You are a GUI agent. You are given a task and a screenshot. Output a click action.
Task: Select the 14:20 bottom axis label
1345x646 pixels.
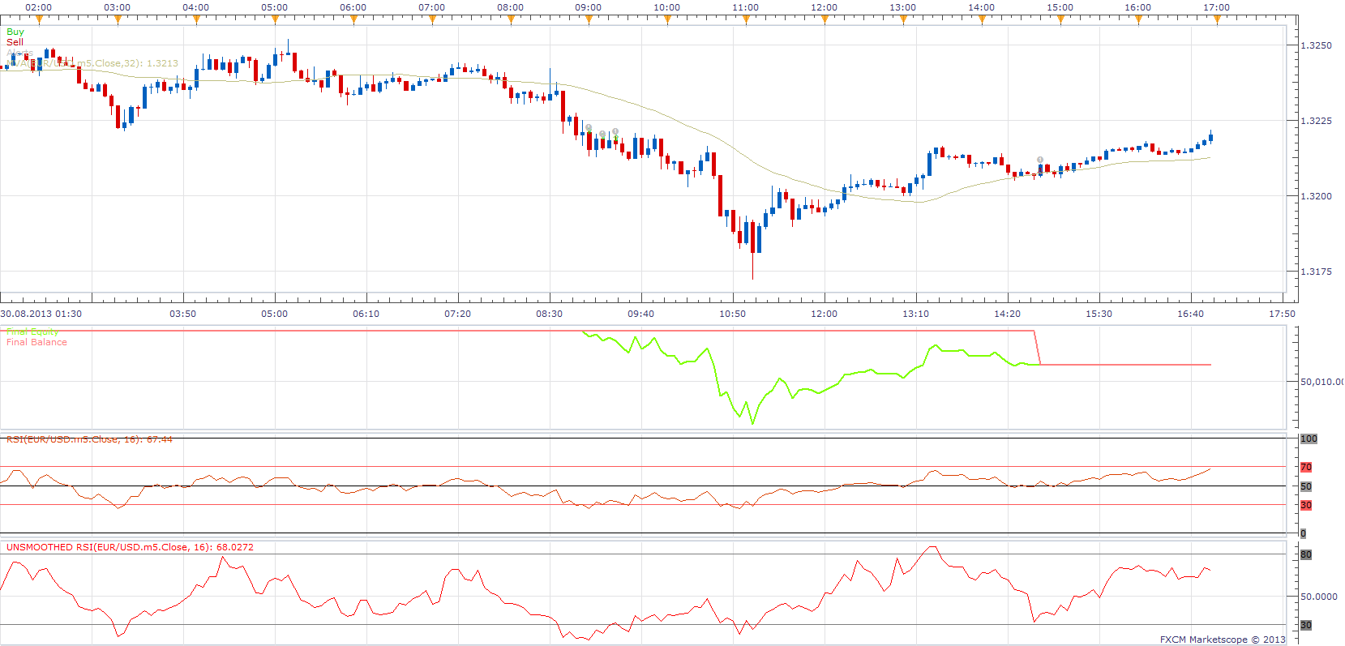[1008, 314]
